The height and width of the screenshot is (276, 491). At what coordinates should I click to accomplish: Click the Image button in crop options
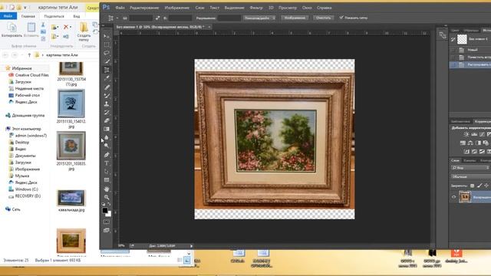(x=295, y=18)
